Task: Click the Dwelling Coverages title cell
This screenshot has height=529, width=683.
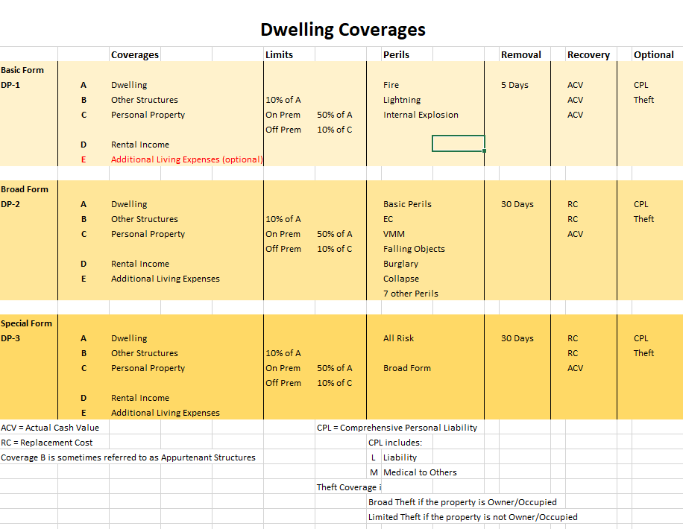Action: coord(342,30)
